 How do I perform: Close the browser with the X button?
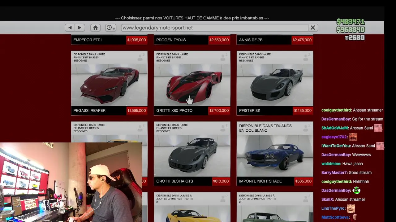point(313,28)
